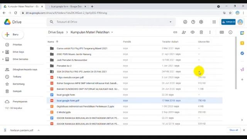Reverse sort direction arrow next to Nama
The height and width of the screenshot is (139, 247).
(57, 42)
